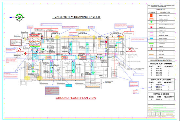
Task: Select the green canvas cloth legend symbol
Action: click(x=152, y=44)
